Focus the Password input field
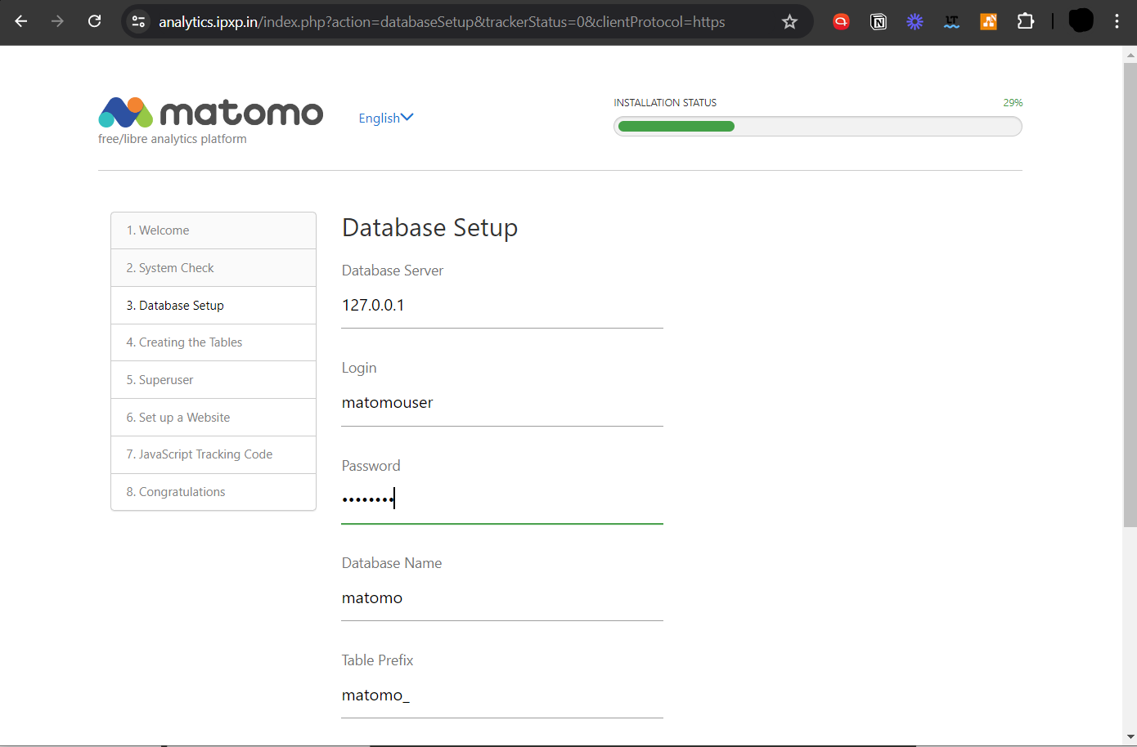Viewport: 1137px width, 747px height. click(502, 500)
